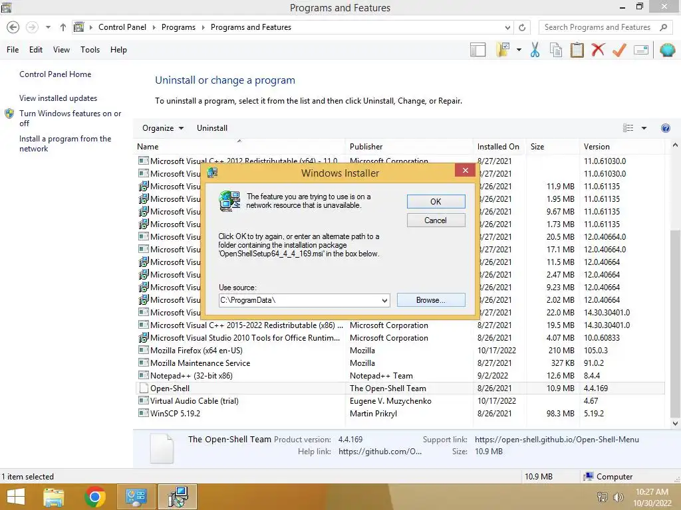Image resolution: width=681 pixels, height=510 pixels.
Task: Click the change view icon
Action: click(628, 128)
